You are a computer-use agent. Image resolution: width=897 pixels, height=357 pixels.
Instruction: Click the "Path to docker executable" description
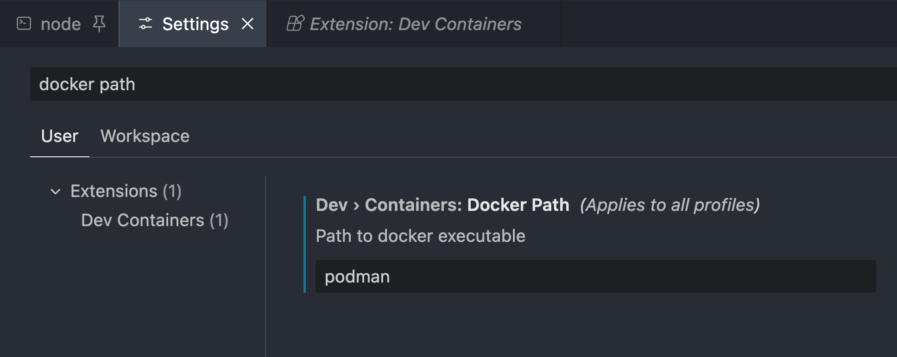point(420,236)
